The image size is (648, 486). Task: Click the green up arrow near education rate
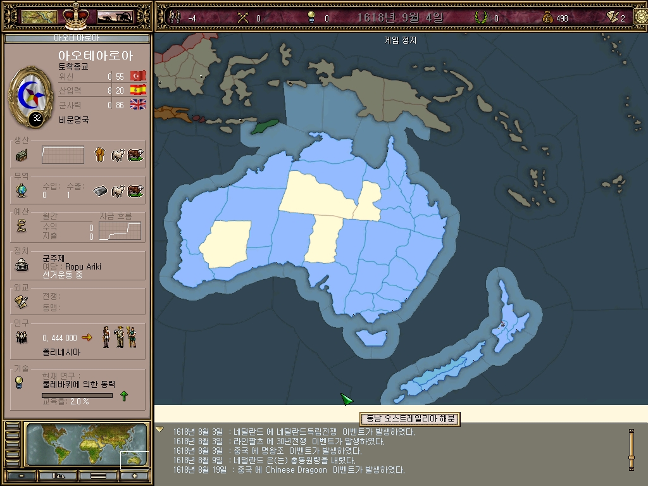(124, 396)
